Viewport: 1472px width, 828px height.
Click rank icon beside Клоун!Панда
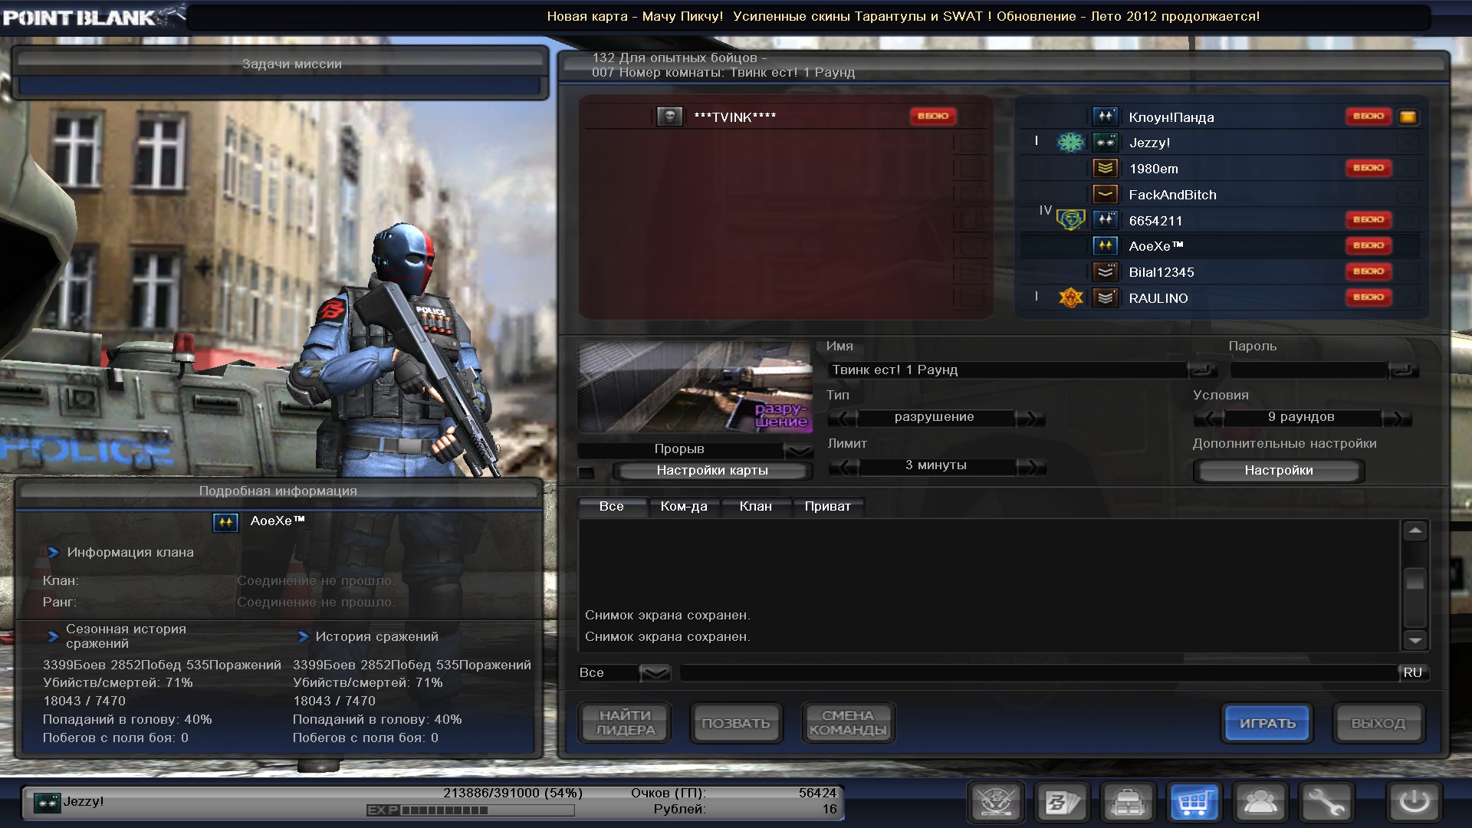tap(1105, 117)
